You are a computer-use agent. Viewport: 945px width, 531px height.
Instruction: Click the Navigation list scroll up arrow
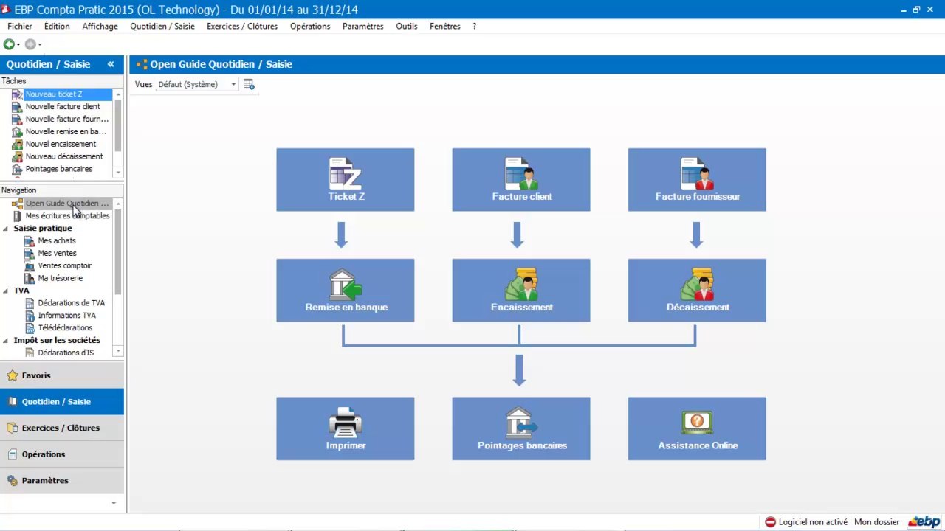pos(118,204)
